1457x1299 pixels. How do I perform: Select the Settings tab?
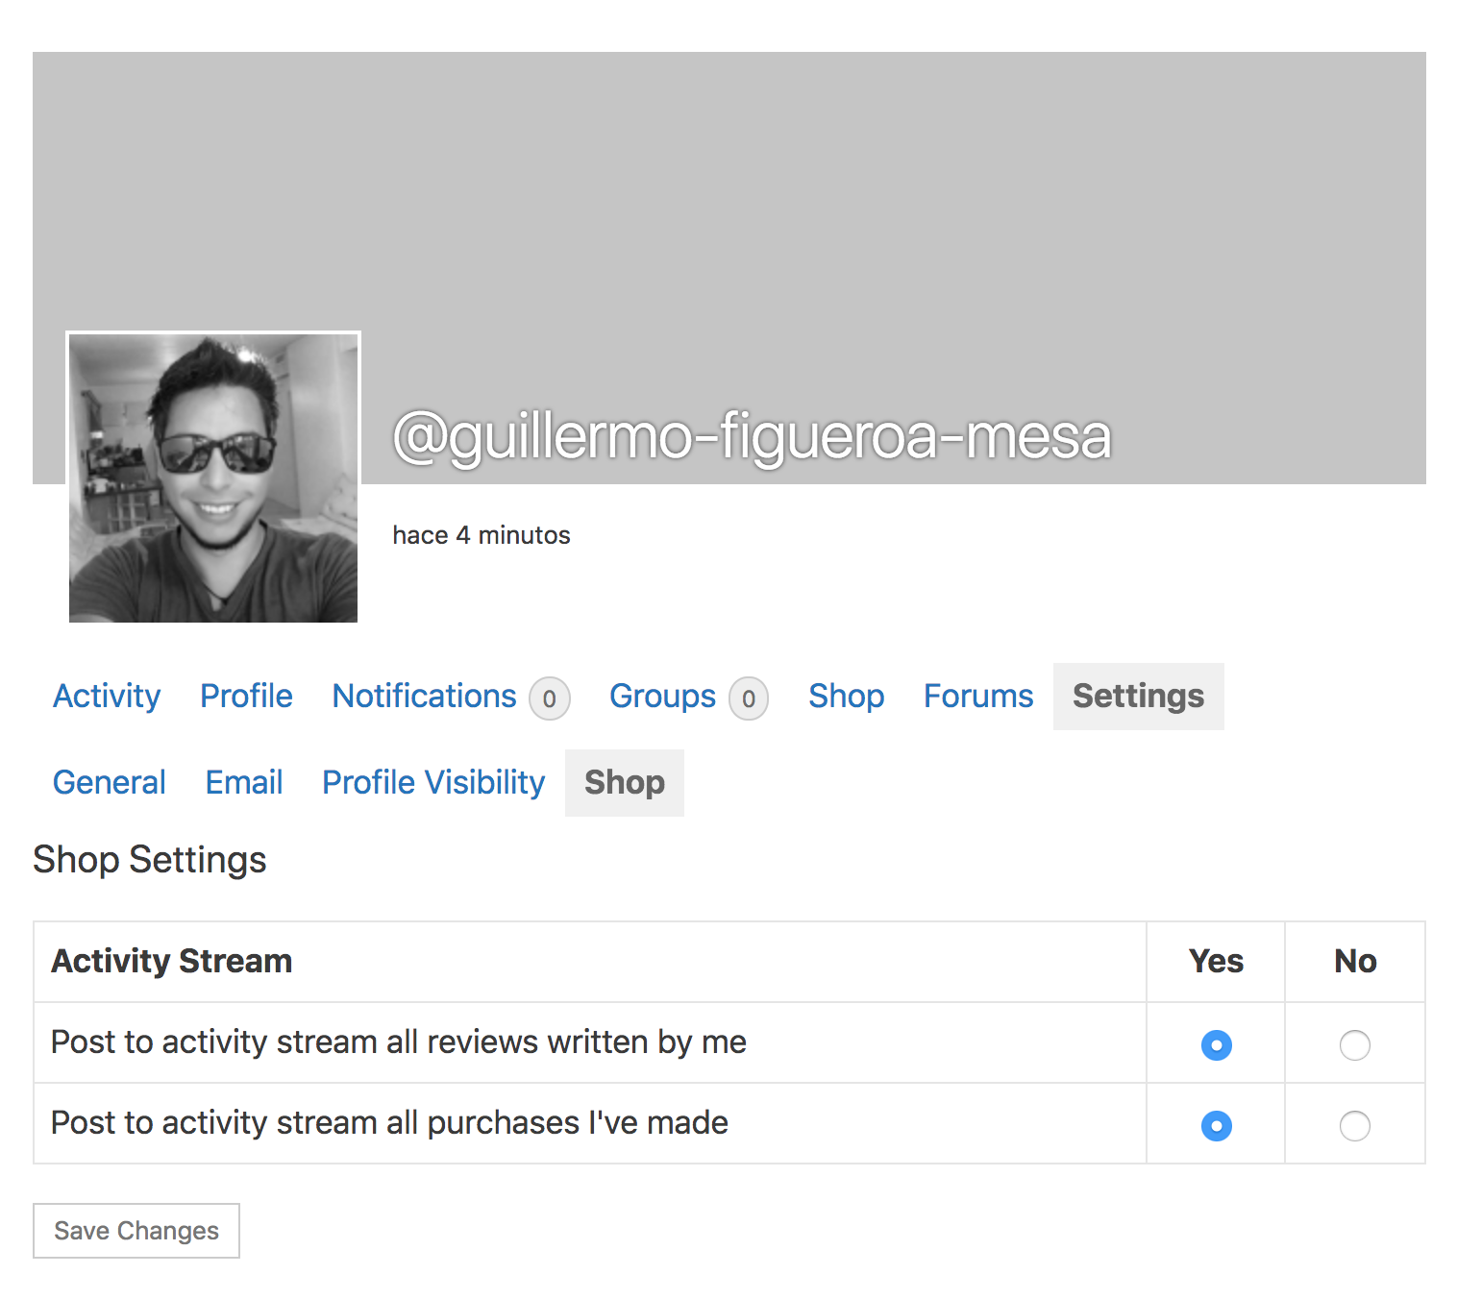point(1138,696)
